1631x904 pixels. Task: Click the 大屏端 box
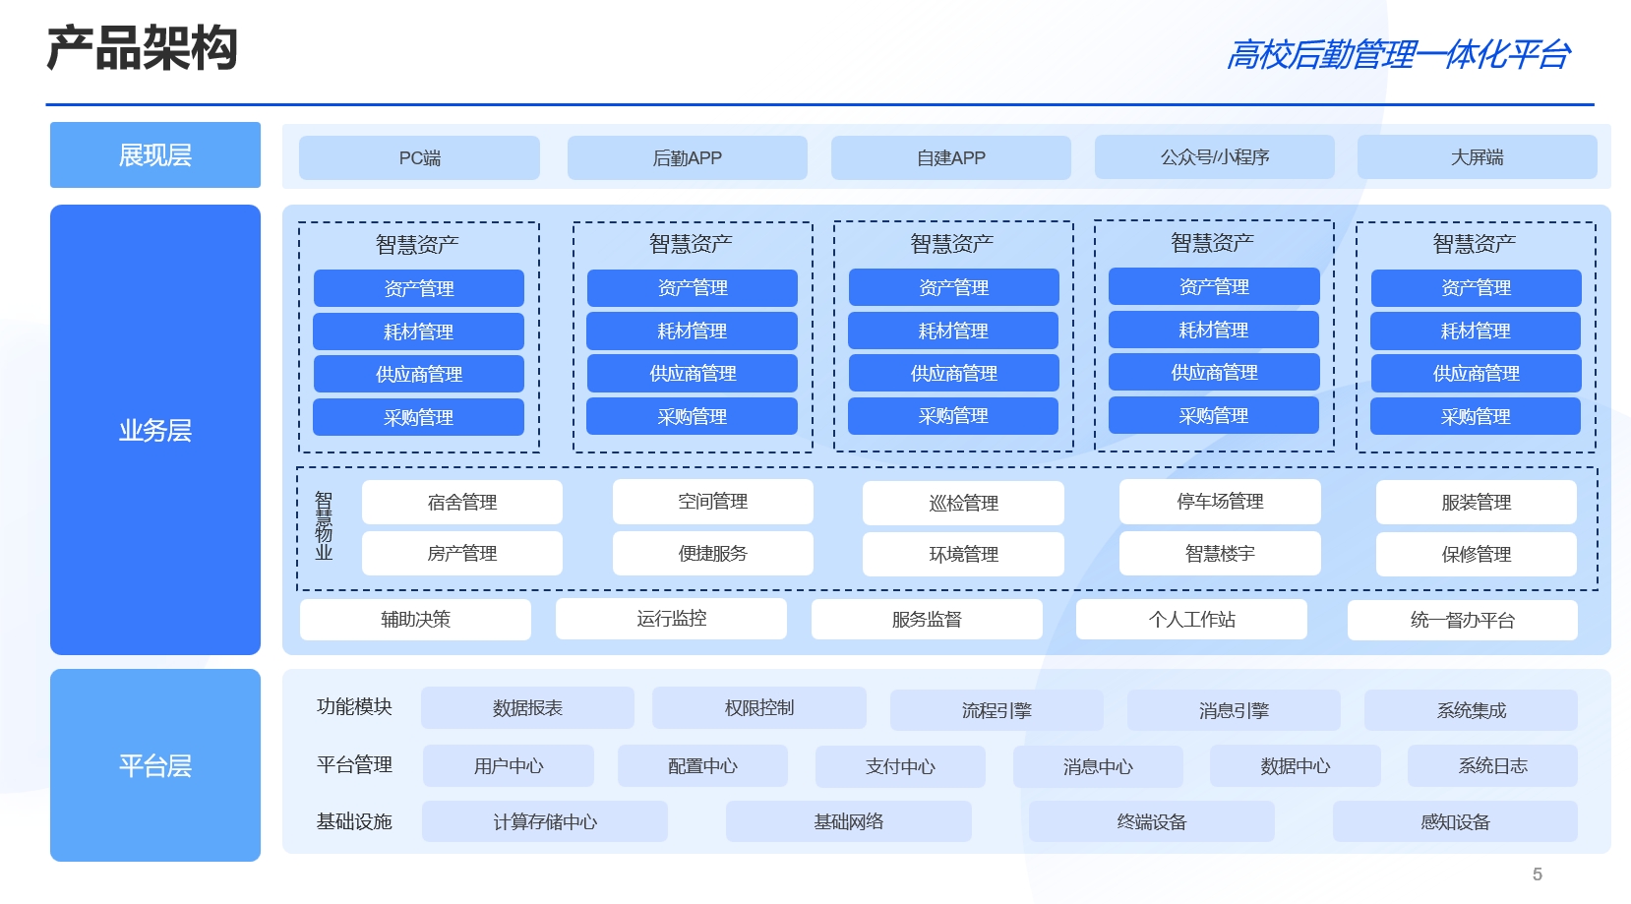(x=1478, y=156)
